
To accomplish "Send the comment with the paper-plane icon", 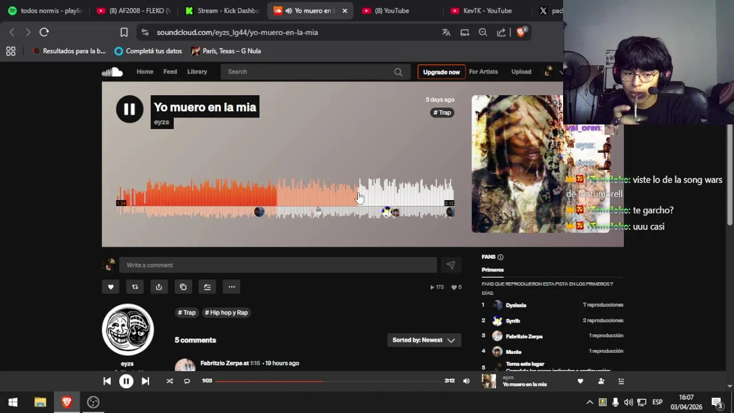I will coord(451,265).
